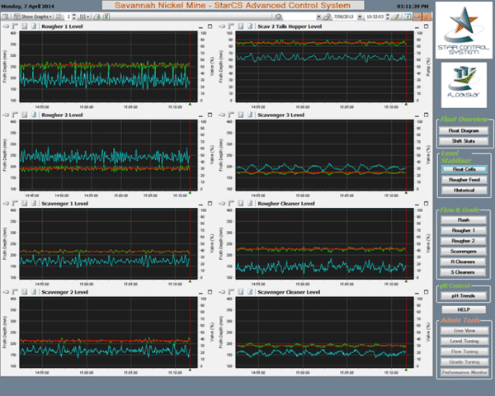Screen dimensions: 495x396
Task: Open the Historical view
Action: pyautogui.click(x=464, y=190)
